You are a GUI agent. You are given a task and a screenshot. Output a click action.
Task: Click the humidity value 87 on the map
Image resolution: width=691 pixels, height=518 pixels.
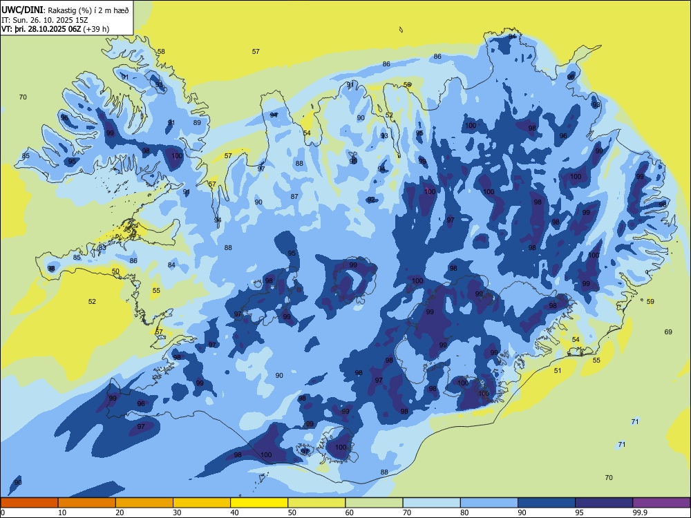294,196
